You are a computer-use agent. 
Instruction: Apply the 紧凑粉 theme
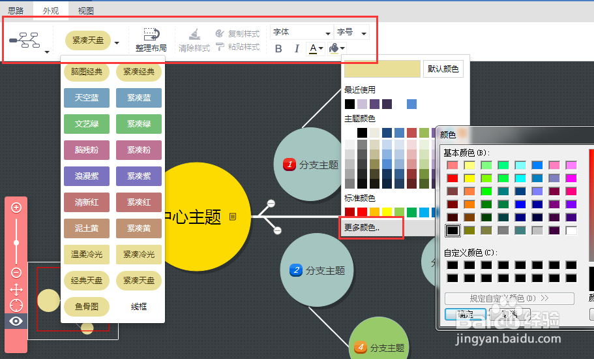point(139,150)
